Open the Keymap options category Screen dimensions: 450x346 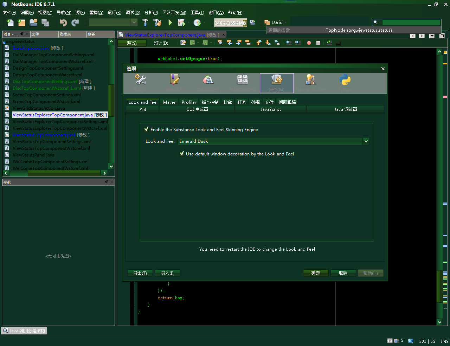click(243, 83)
